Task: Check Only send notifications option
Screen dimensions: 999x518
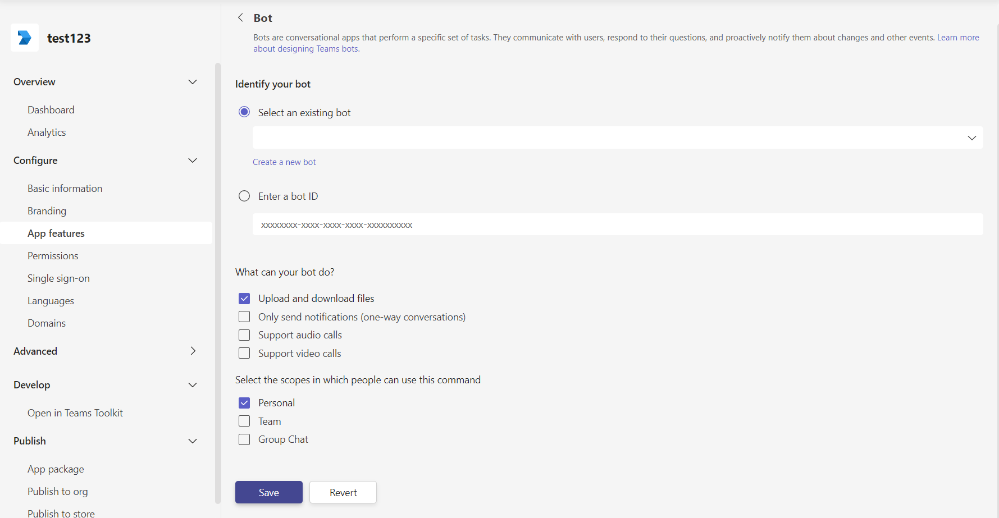Action: coord(244,317)
